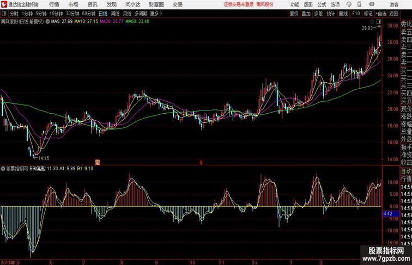Switch to the 5分钟 period tab
The image size is (412, 265).
coord(41,14)
